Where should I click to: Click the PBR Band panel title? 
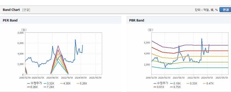coord(137,20)
